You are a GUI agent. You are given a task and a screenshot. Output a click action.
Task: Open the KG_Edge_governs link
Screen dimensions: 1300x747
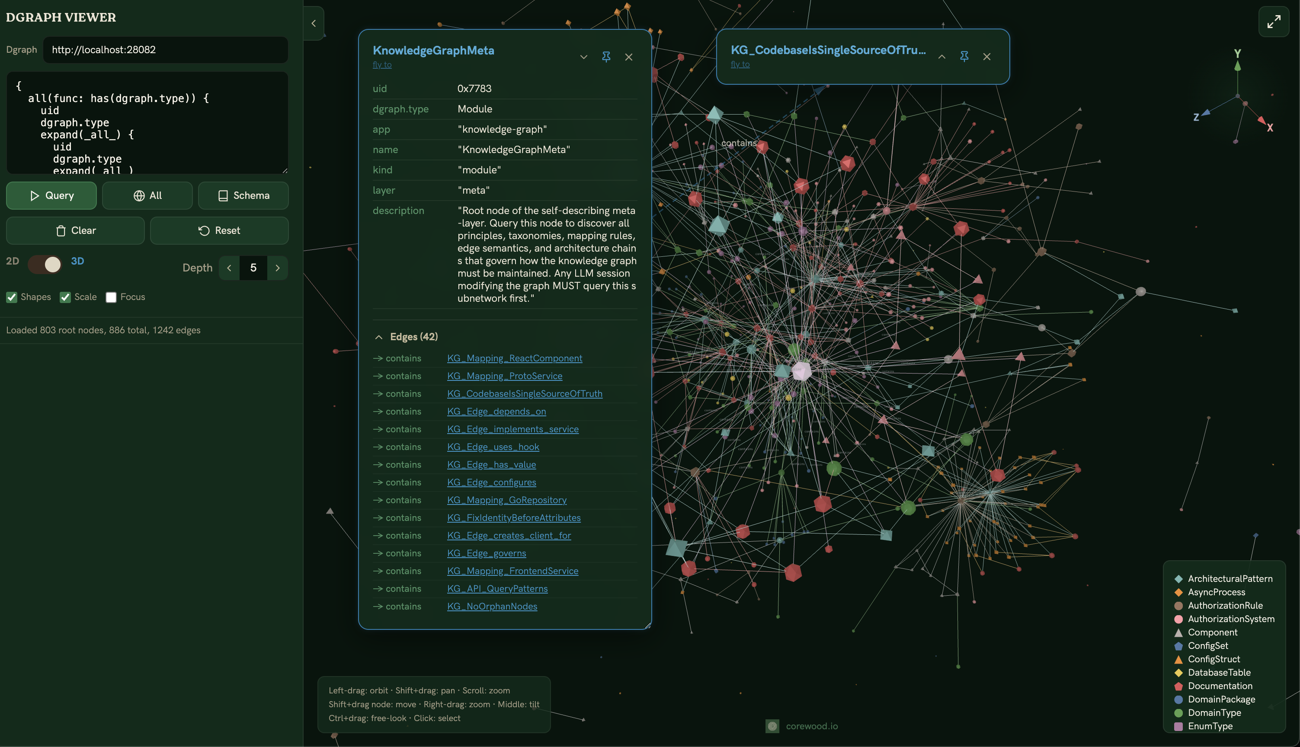coord(487,553)
